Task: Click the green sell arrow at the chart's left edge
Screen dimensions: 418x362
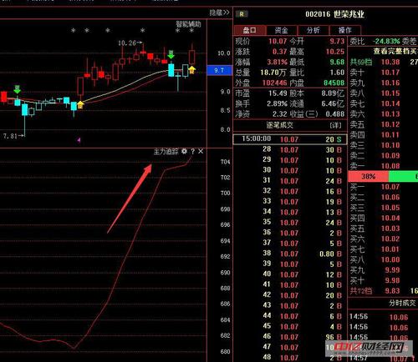Action: coord(18,89)
